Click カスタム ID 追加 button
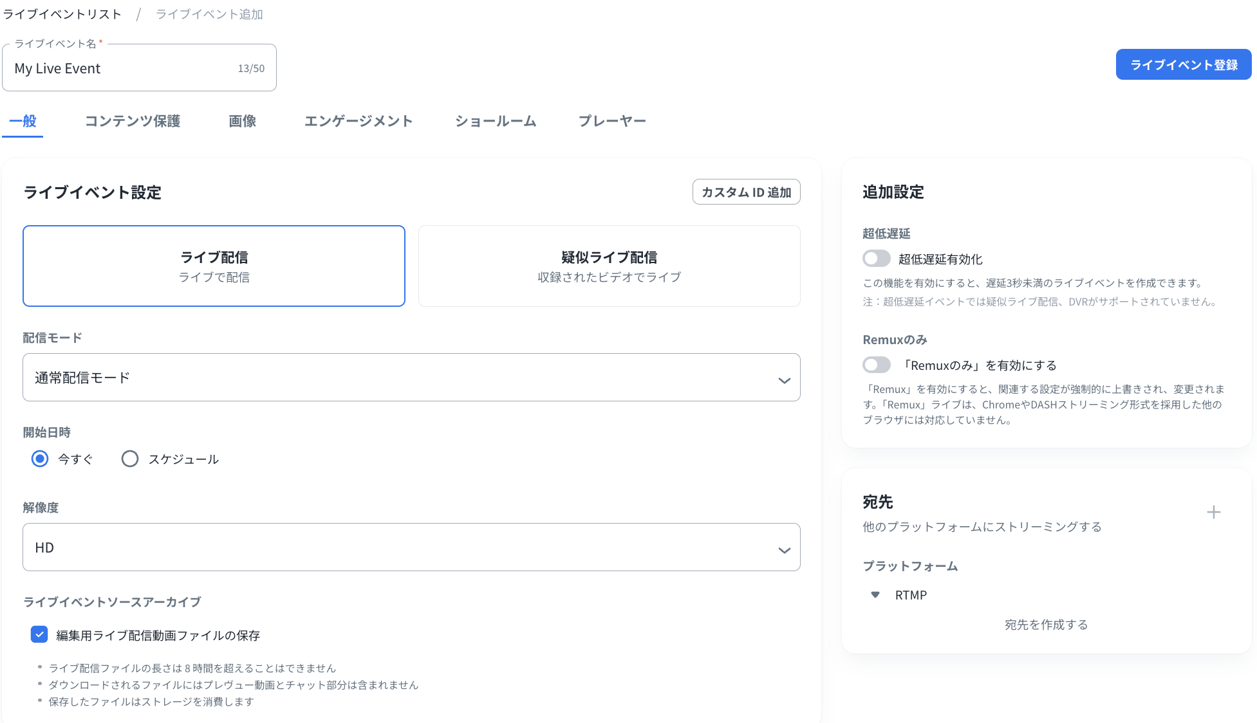 pos(746,192)
